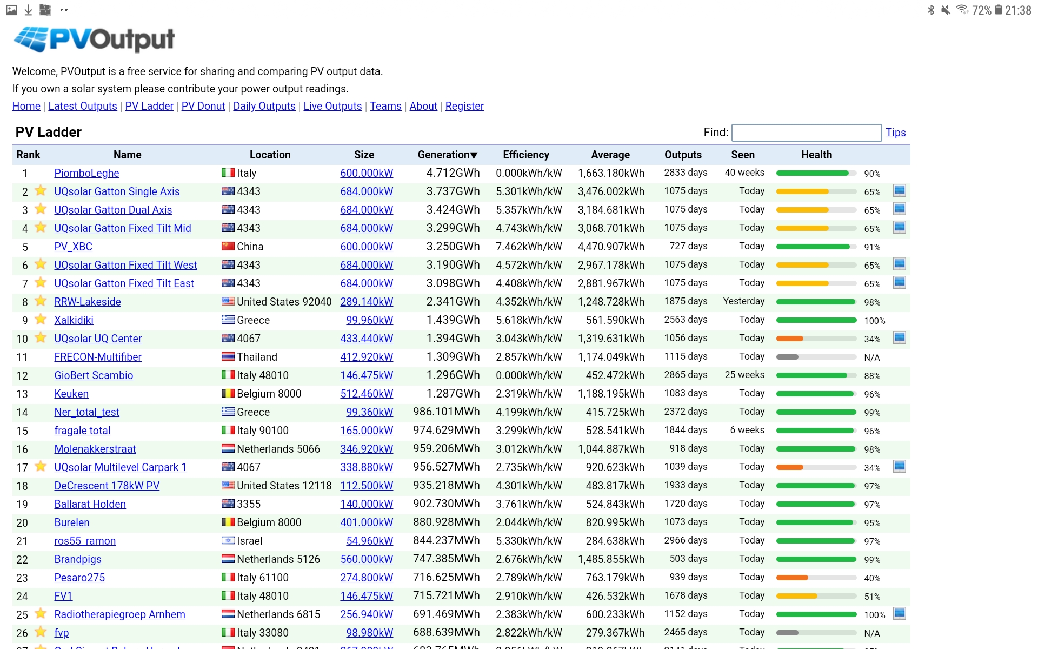Click the 90% health bar for PiomboLeghe
The height and width of the screenshot is (649, 1038).
coord(816,173)
